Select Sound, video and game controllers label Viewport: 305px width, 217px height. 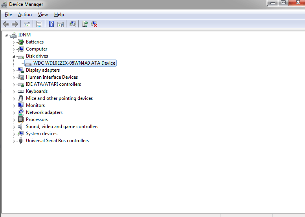point(62,127)
